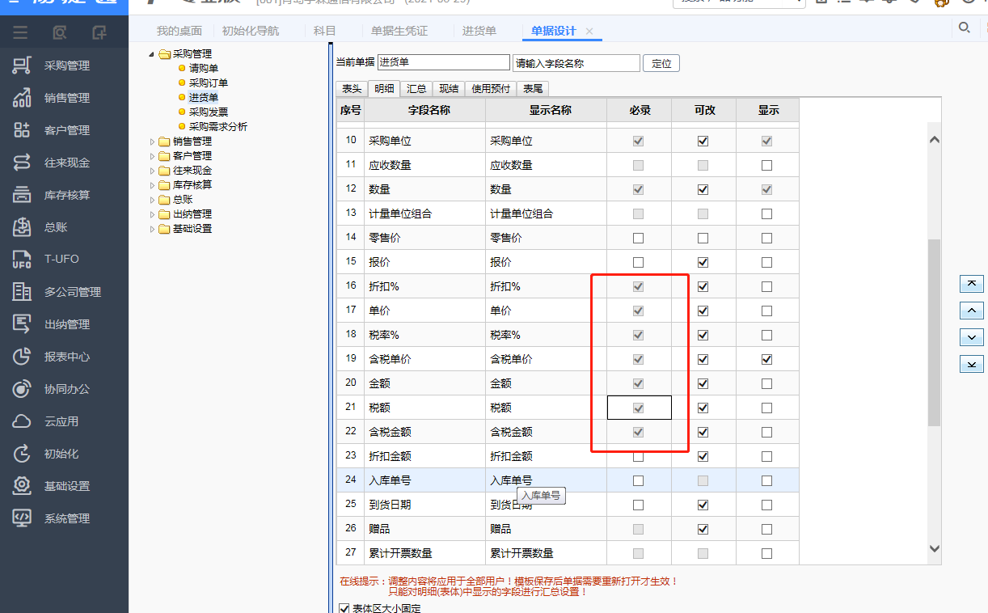Toggle 可改 checkbox for 采购单位 row

click(x=703, y=141)
